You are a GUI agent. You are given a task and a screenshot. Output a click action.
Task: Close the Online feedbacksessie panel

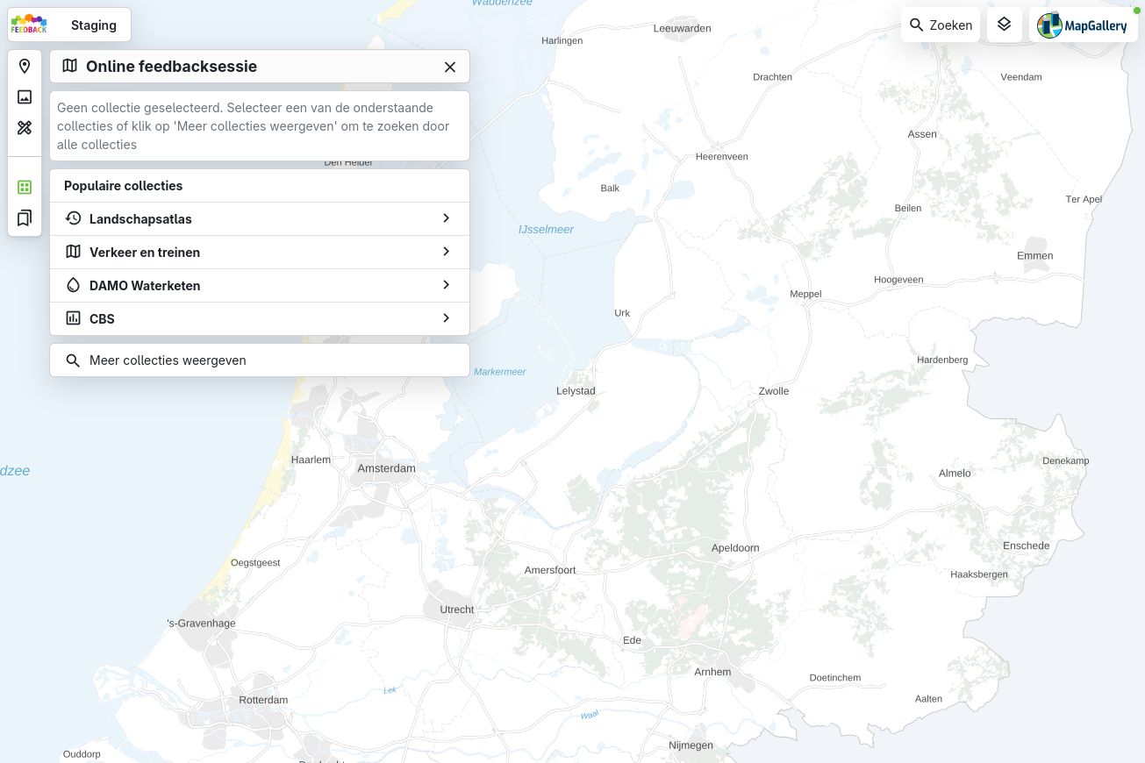click(450, 67)
